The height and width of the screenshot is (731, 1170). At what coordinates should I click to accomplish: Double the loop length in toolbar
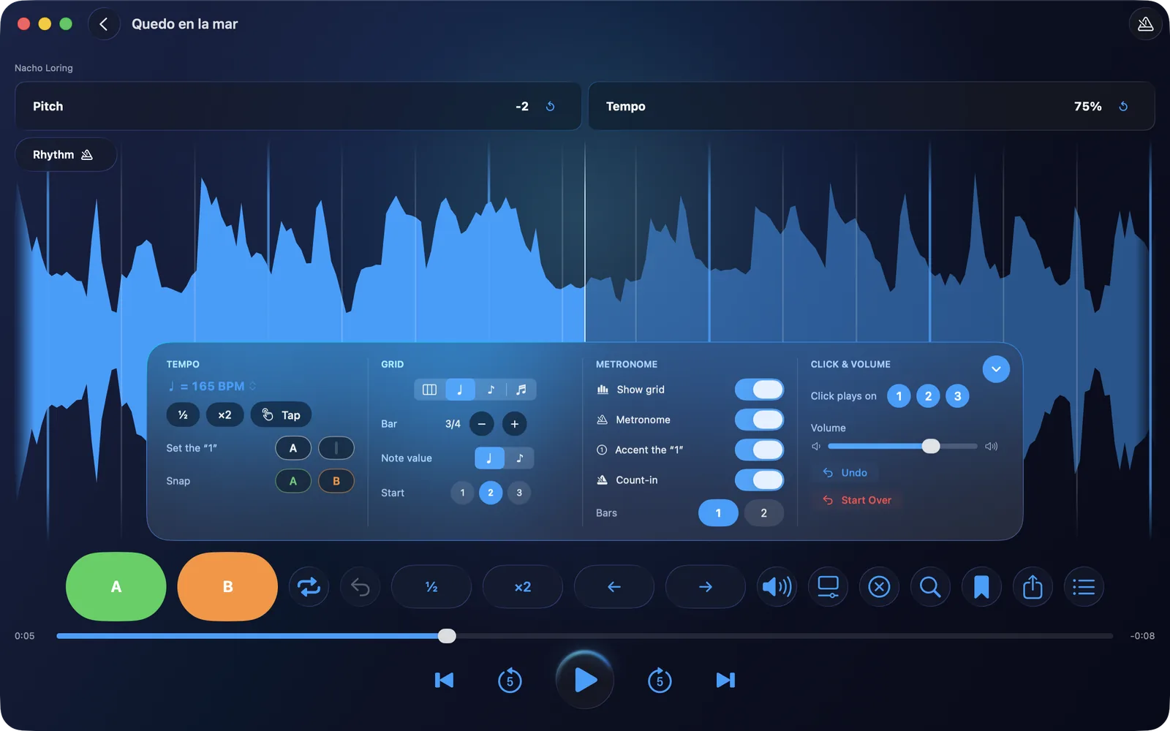pyautogui.click(x=523, y=586)
